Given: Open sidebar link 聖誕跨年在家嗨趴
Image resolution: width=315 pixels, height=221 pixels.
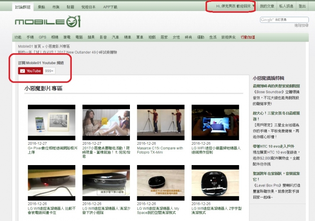Looking at the screenshot, I should (x=276, y=176).
